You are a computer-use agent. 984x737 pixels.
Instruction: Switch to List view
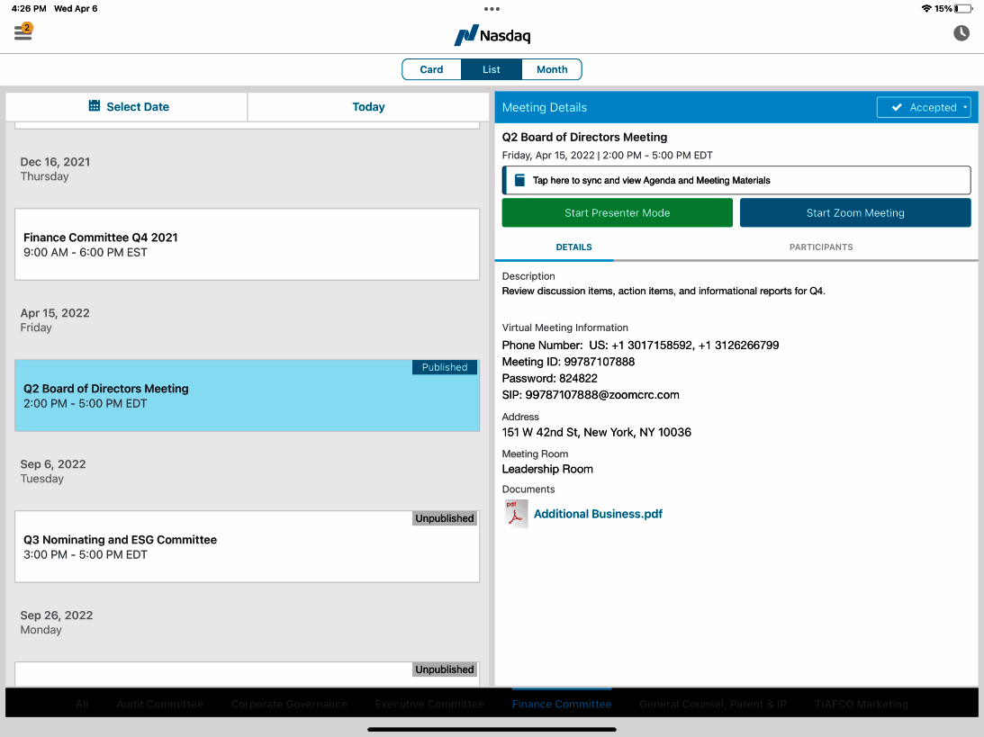pos(492,69)
